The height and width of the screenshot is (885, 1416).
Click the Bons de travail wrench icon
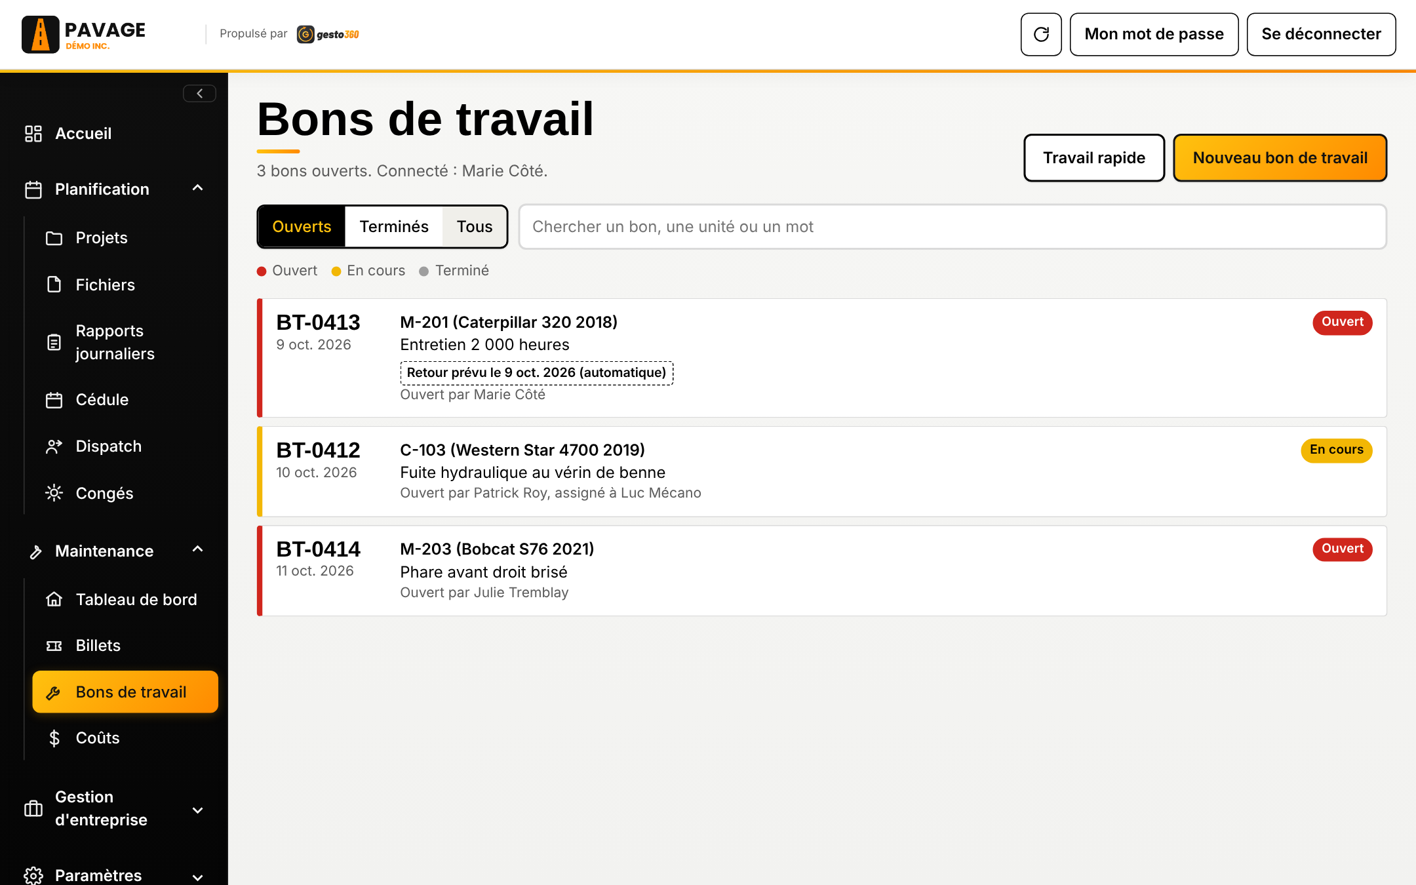click(x=54, y=692)
